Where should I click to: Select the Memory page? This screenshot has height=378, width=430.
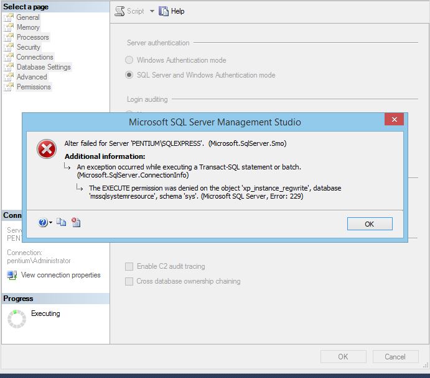click(28, 27)
